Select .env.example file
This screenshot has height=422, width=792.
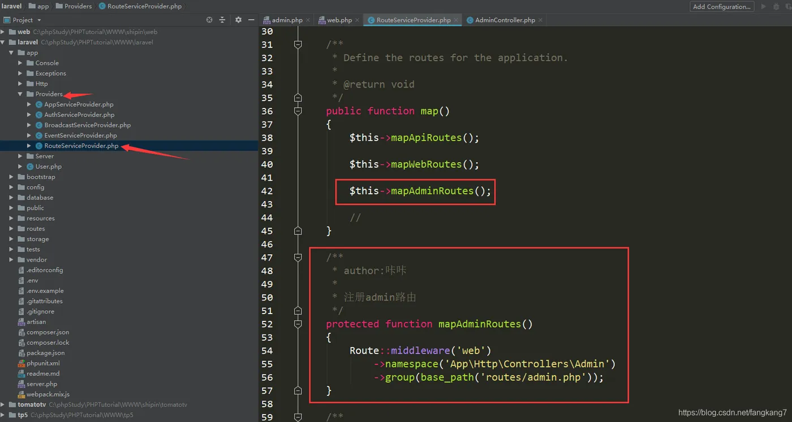pos(45,291)
